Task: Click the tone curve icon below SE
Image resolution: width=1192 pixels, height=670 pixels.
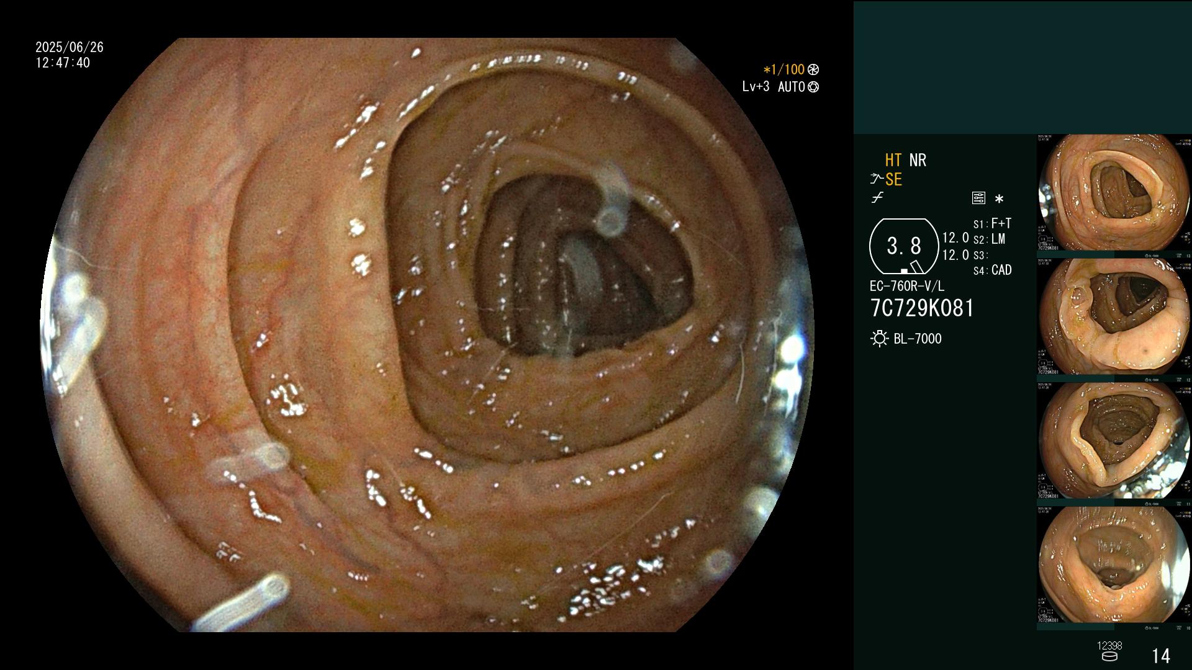Action: click(x=877, y=199)
